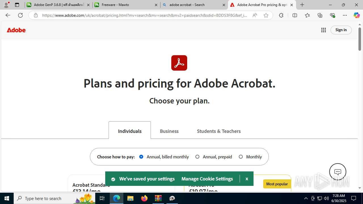Click the Acrobat PDF logo icon
The image size is (363, 204).
click(179, 63)
